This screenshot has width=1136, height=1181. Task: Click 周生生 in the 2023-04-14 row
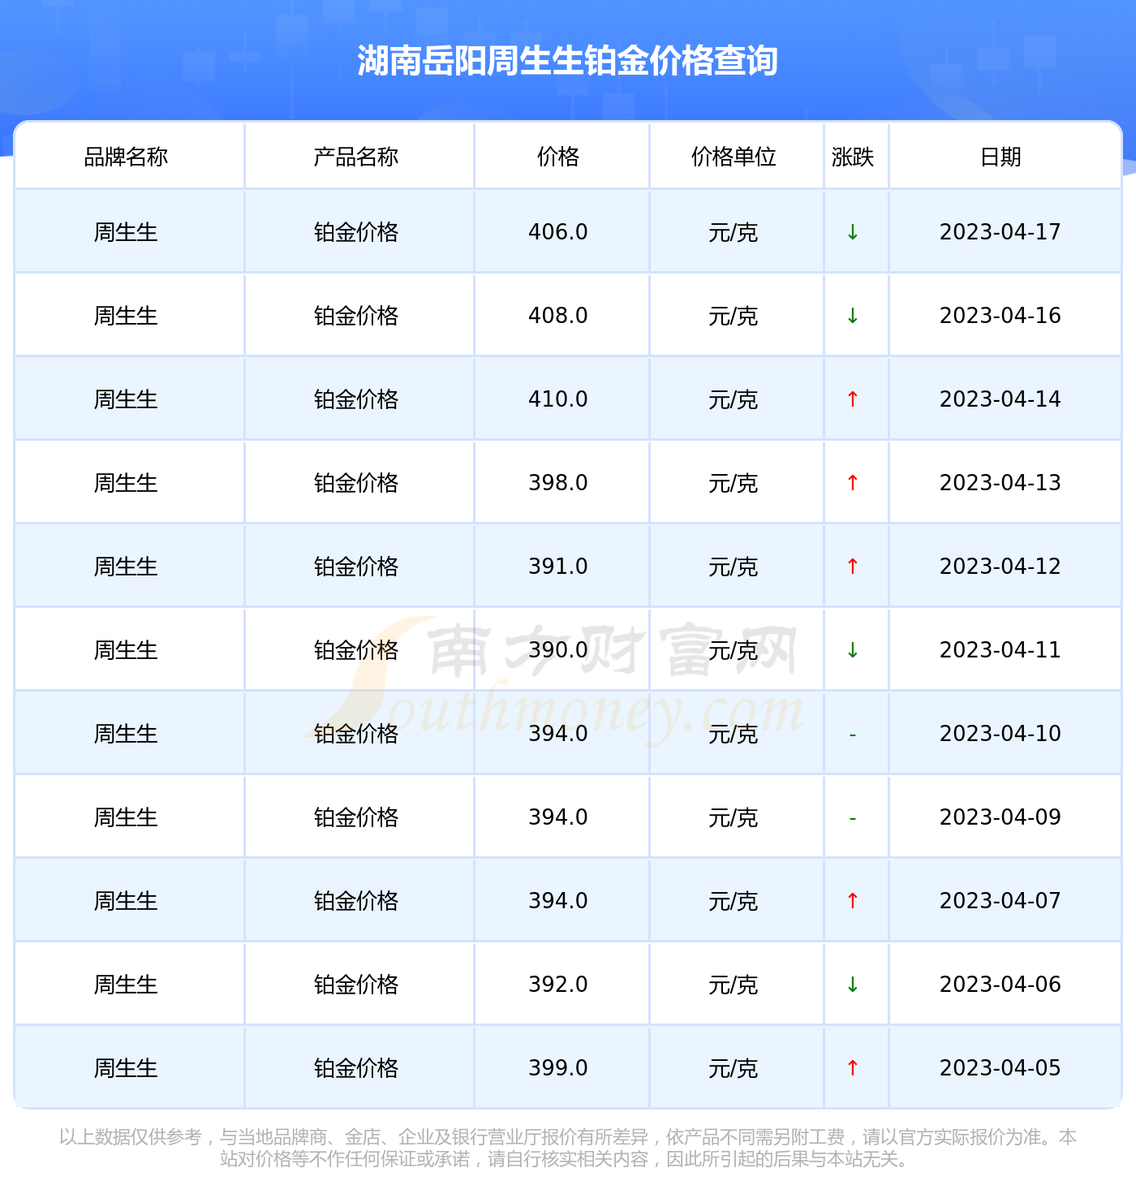(x=126, y=399)
